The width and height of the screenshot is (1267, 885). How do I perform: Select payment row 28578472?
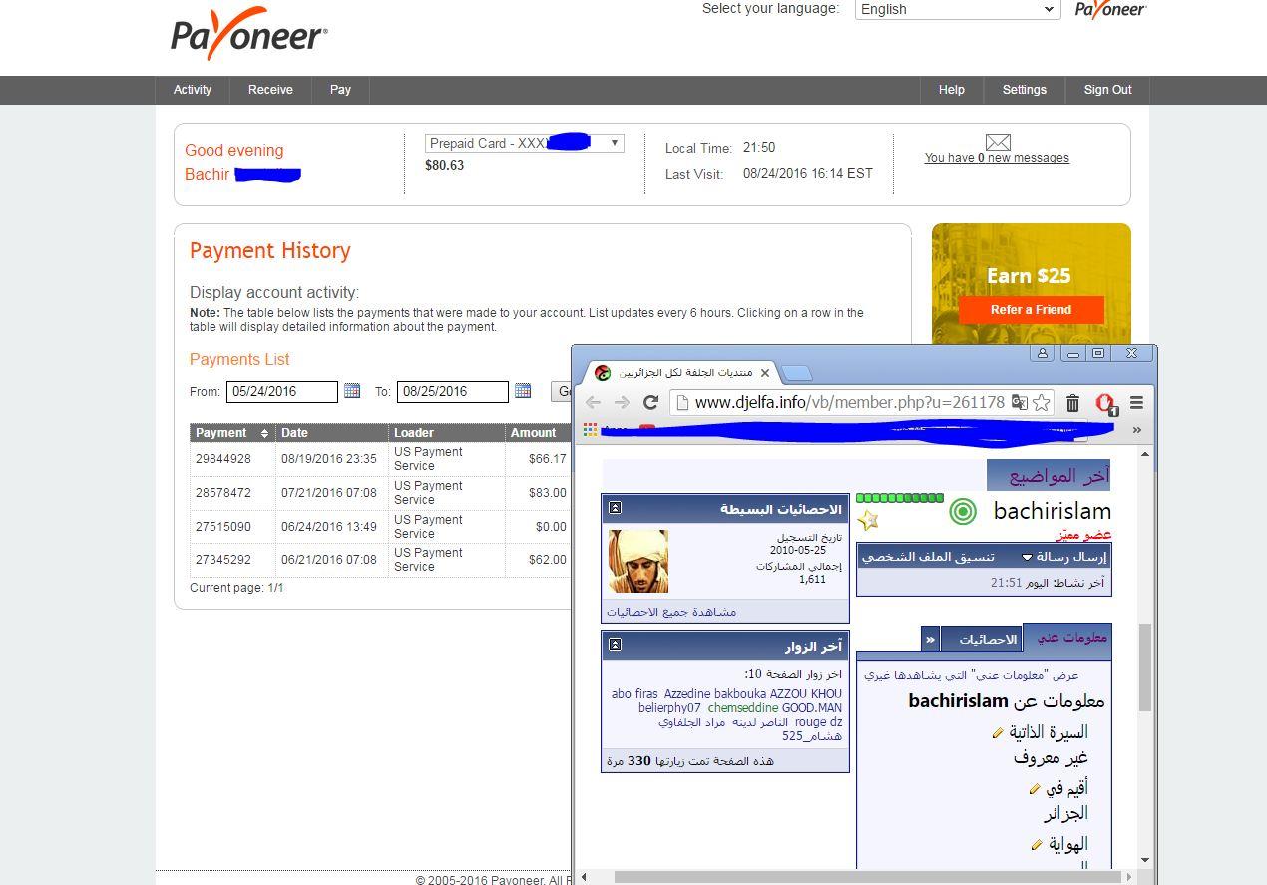[x=379, y=493]
